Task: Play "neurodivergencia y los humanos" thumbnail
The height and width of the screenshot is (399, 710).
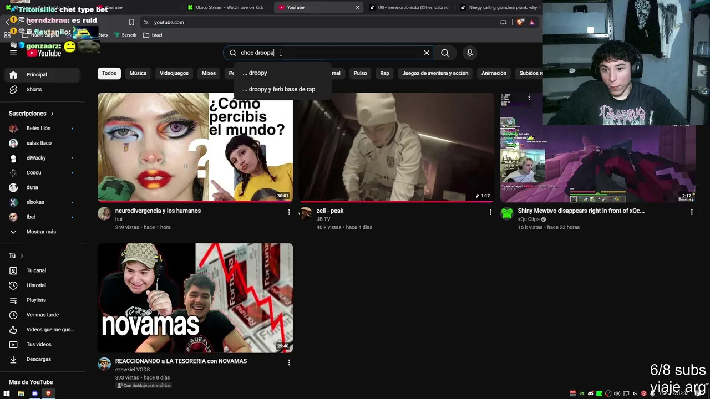Action: 195,147
